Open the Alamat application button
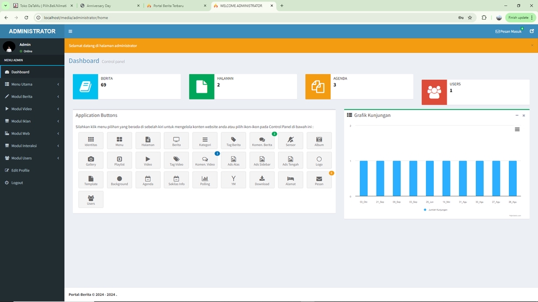Viewport: 538px width, 302px height. point(290,180)
